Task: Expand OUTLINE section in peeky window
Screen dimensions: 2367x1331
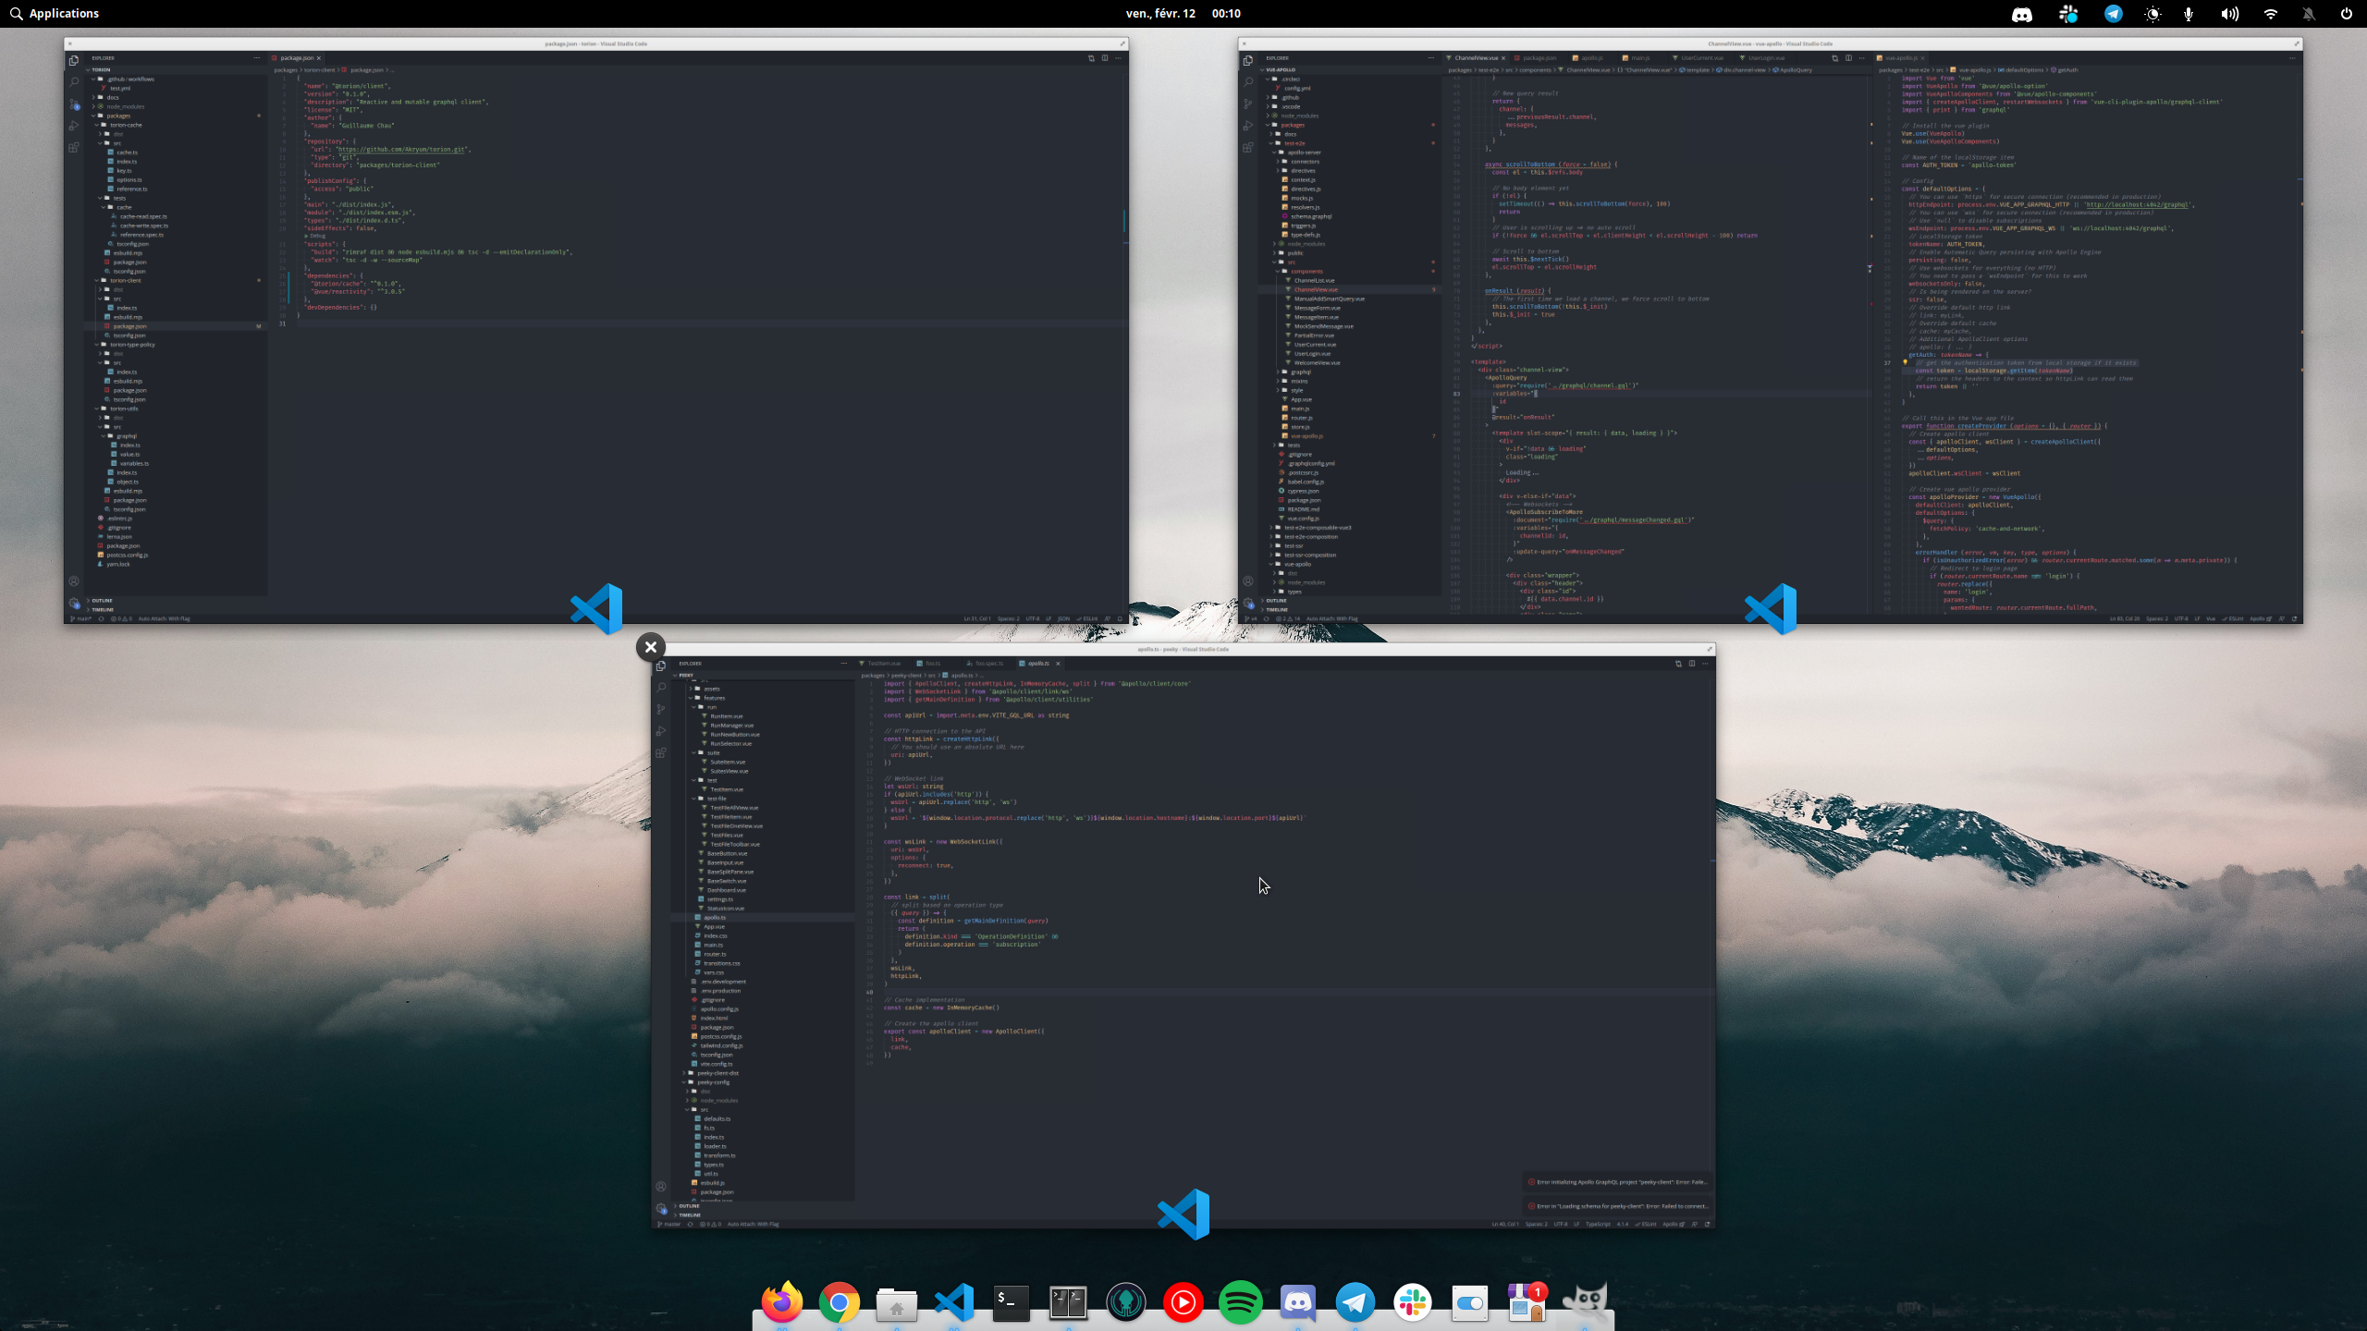Action: (689, 1206)
